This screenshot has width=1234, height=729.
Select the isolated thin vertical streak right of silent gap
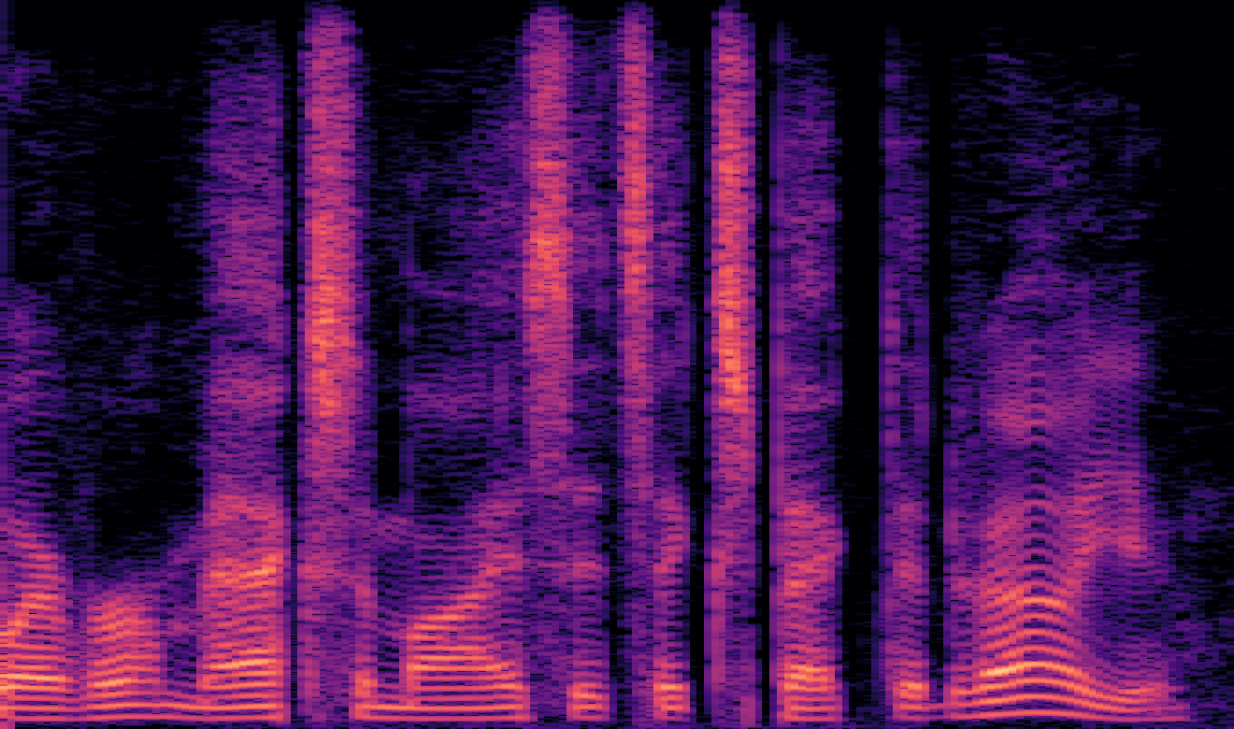[893, 327]
